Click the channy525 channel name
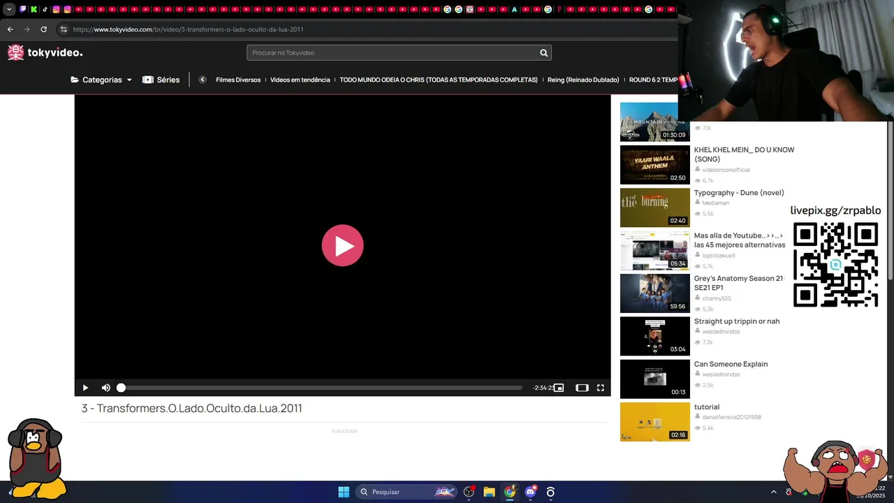 pos(717,298)
